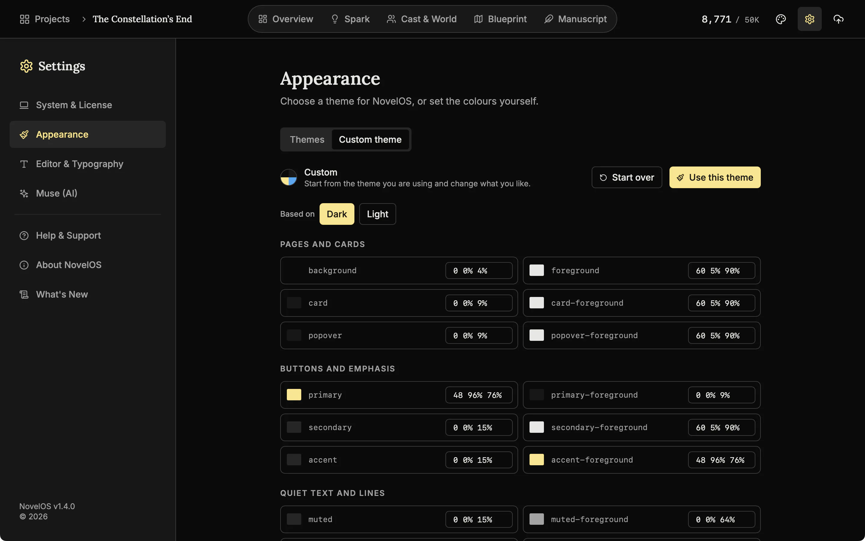
Task: Click the laptop icon beside System & License
Action: click(24, 105)
